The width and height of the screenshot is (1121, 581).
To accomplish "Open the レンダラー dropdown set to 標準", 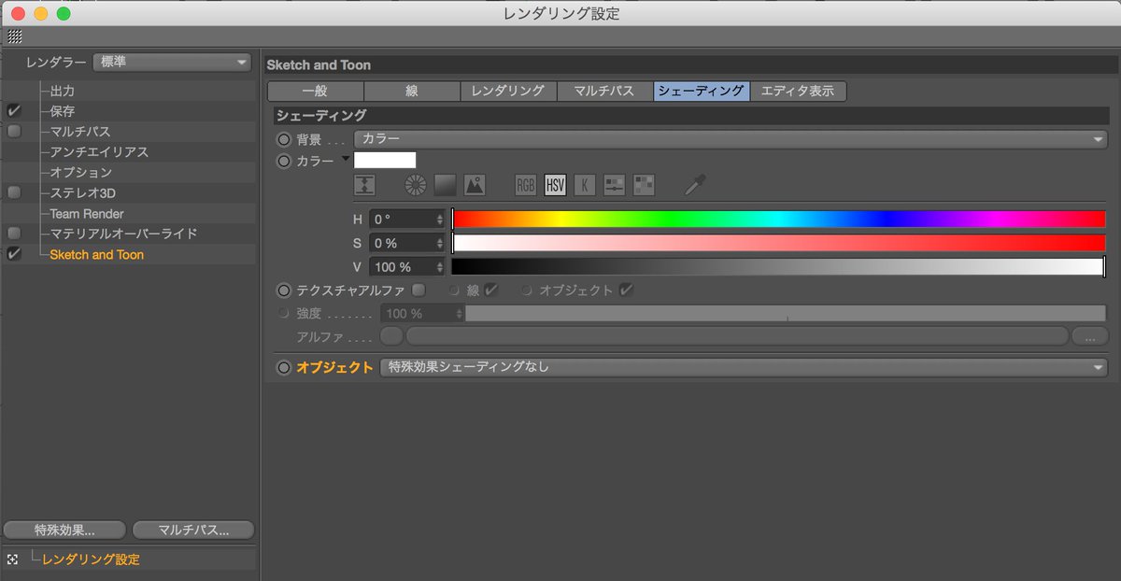I will pyautogui.click(x=173, y=63).
